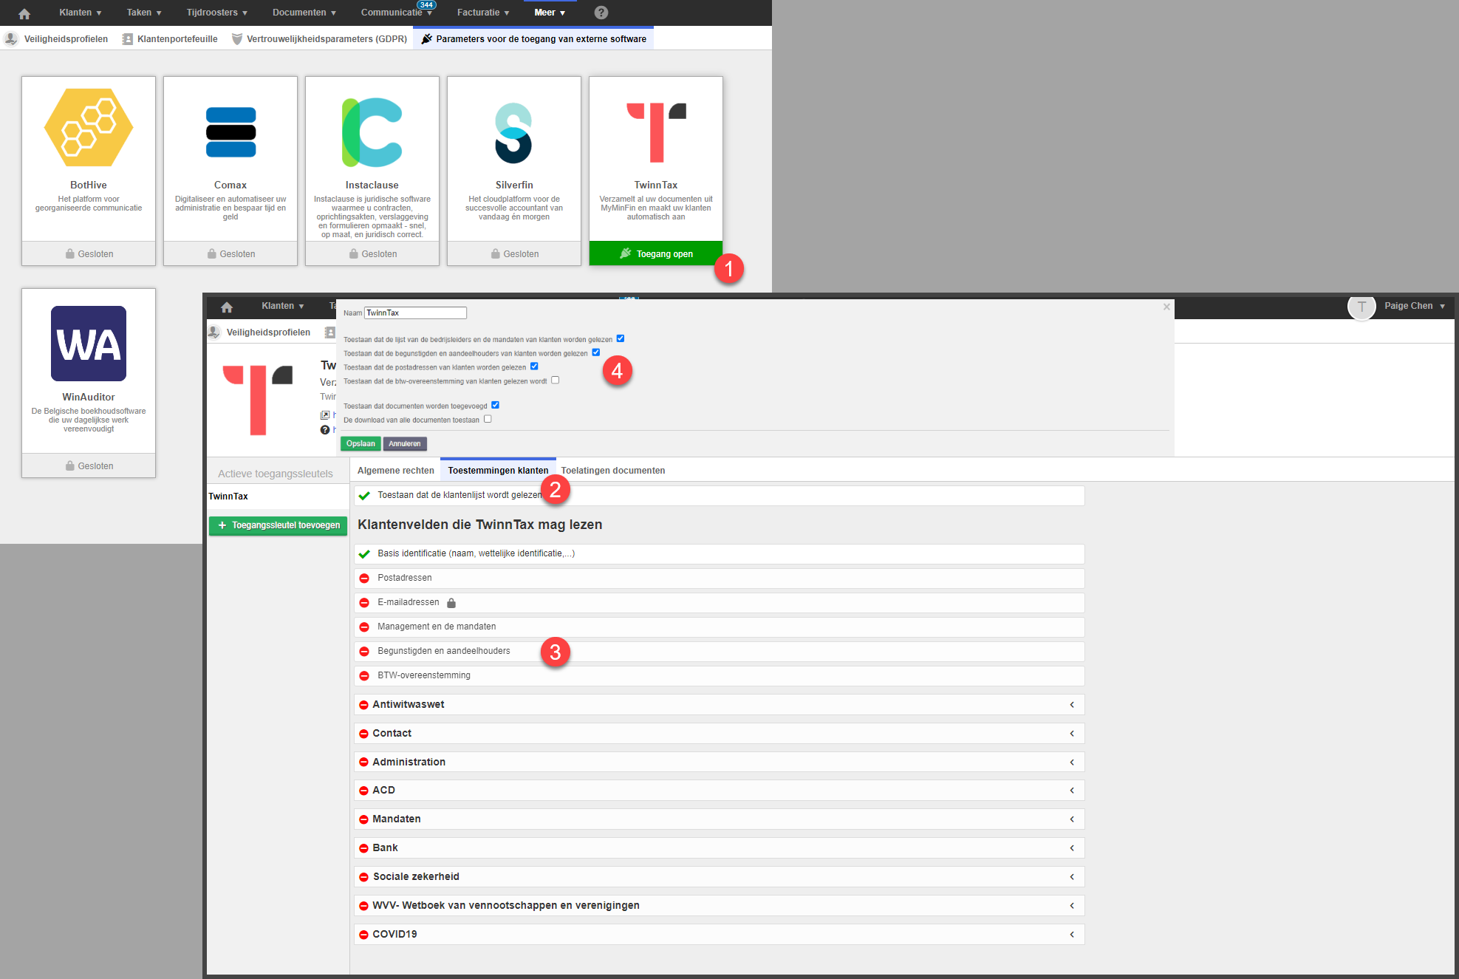The width and height of the screenshot is (1459, 979).
Task: Open the help question mark in upper navigation bar
Action: pyautogui.click(x=601, y=13)
